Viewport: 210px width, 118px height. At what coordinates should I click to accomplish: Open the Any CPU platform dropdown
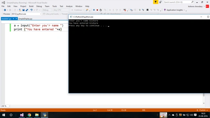[61, 10]
